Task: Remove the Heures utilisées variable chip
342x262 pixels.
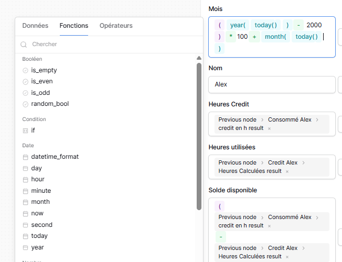Action: [x=287, y=171]
